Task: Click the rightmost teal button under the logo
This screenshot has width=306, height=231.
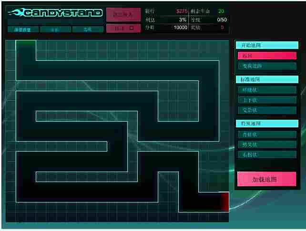Action: tap(88, 29)
